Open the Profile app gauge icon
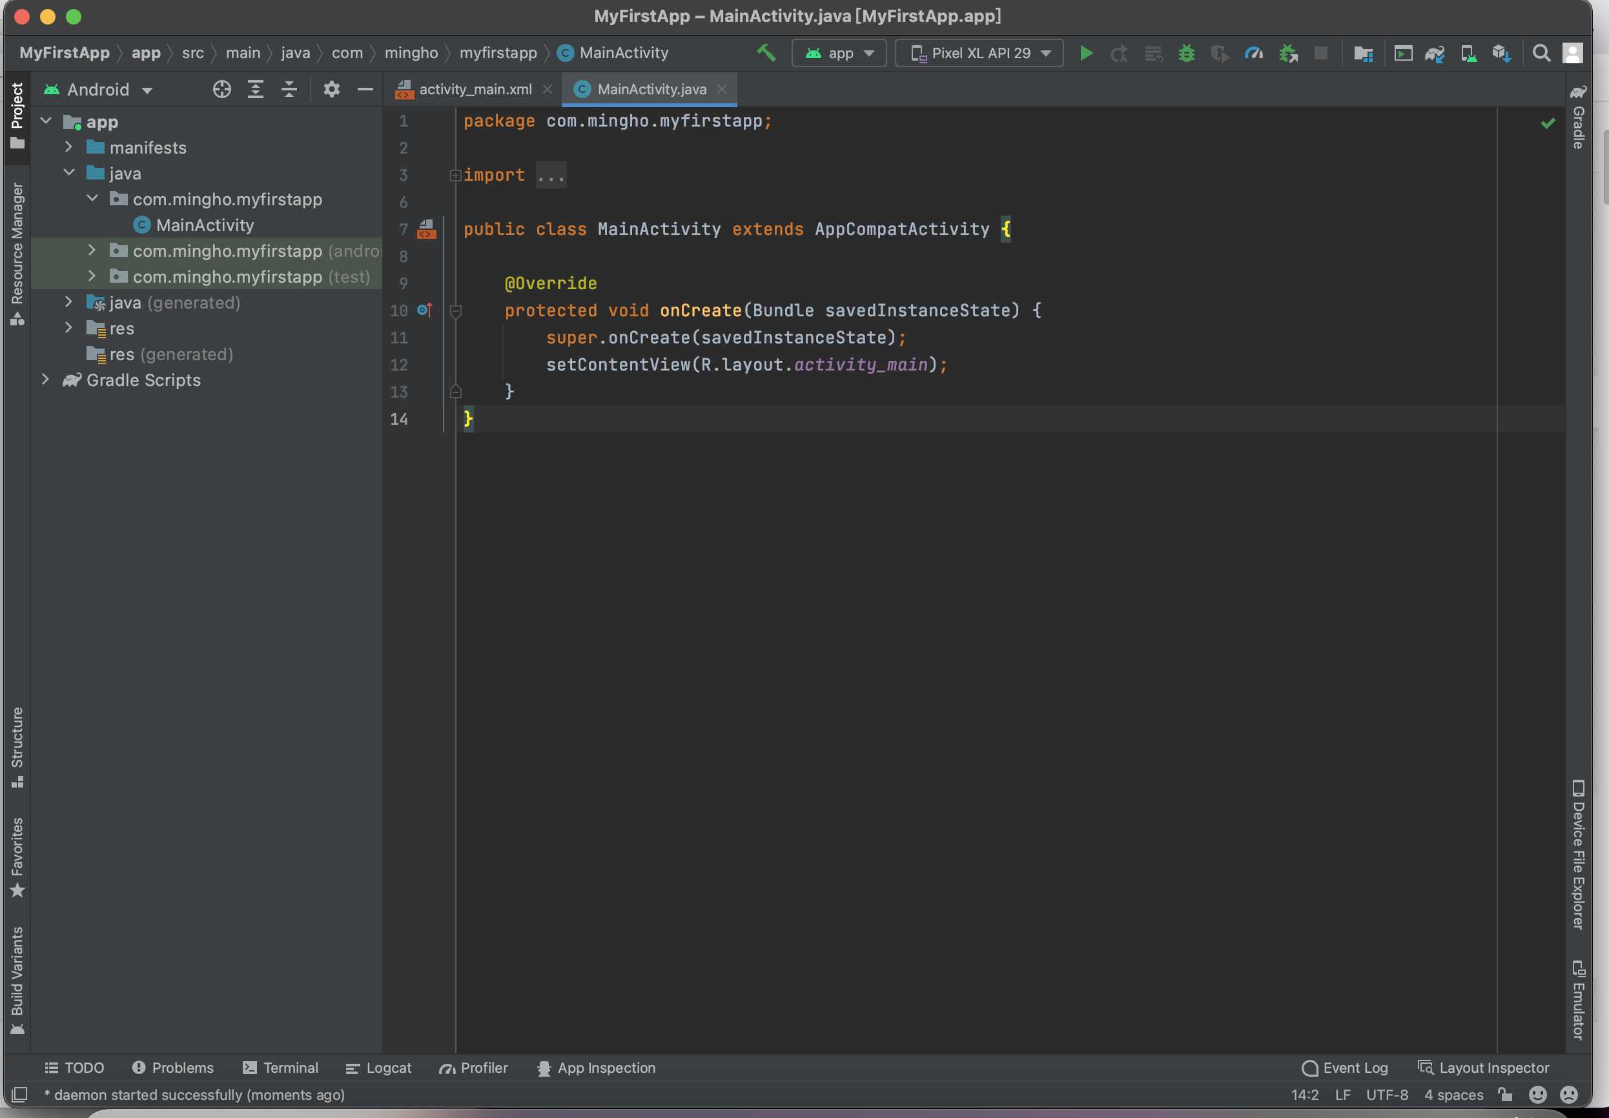Image resolution: width=1609 pixels, height=1118 pixels. pos(1254,53)
